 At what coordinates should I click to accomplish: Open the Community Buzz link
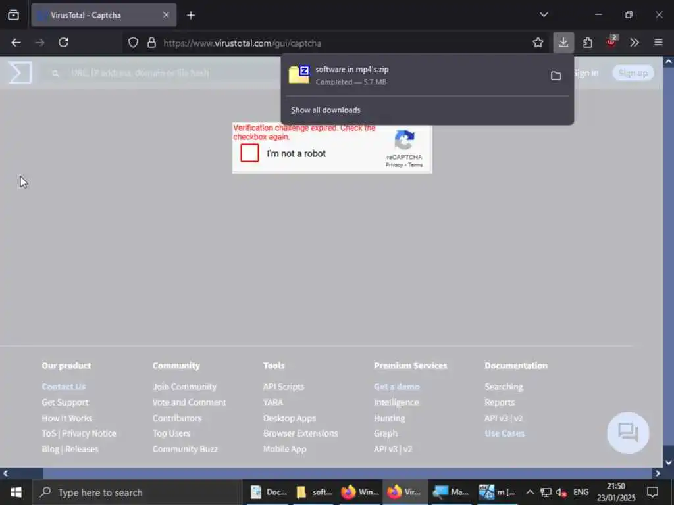click(185, 449)
